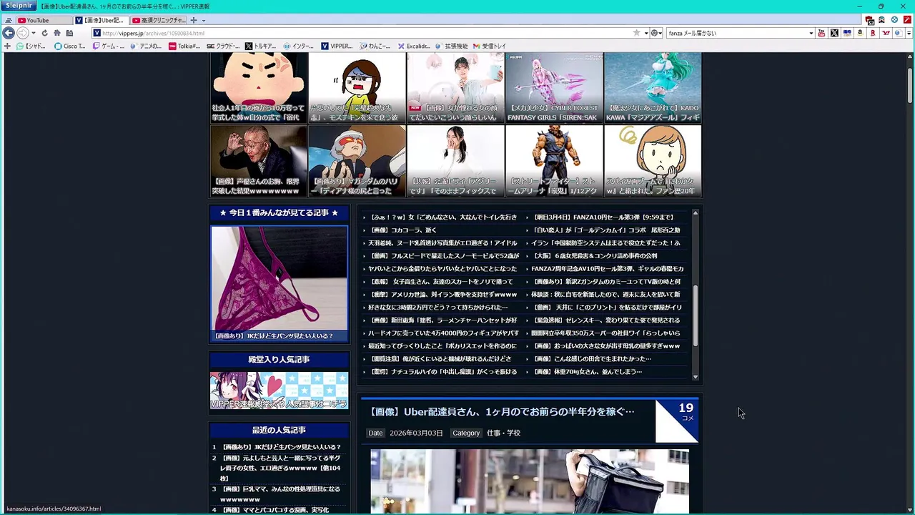Image resolution: width=915 pixels, height=515 pixels.
Task: Add a bookmark with the bookmarks bar plus
Action: [x=7, y=46]
